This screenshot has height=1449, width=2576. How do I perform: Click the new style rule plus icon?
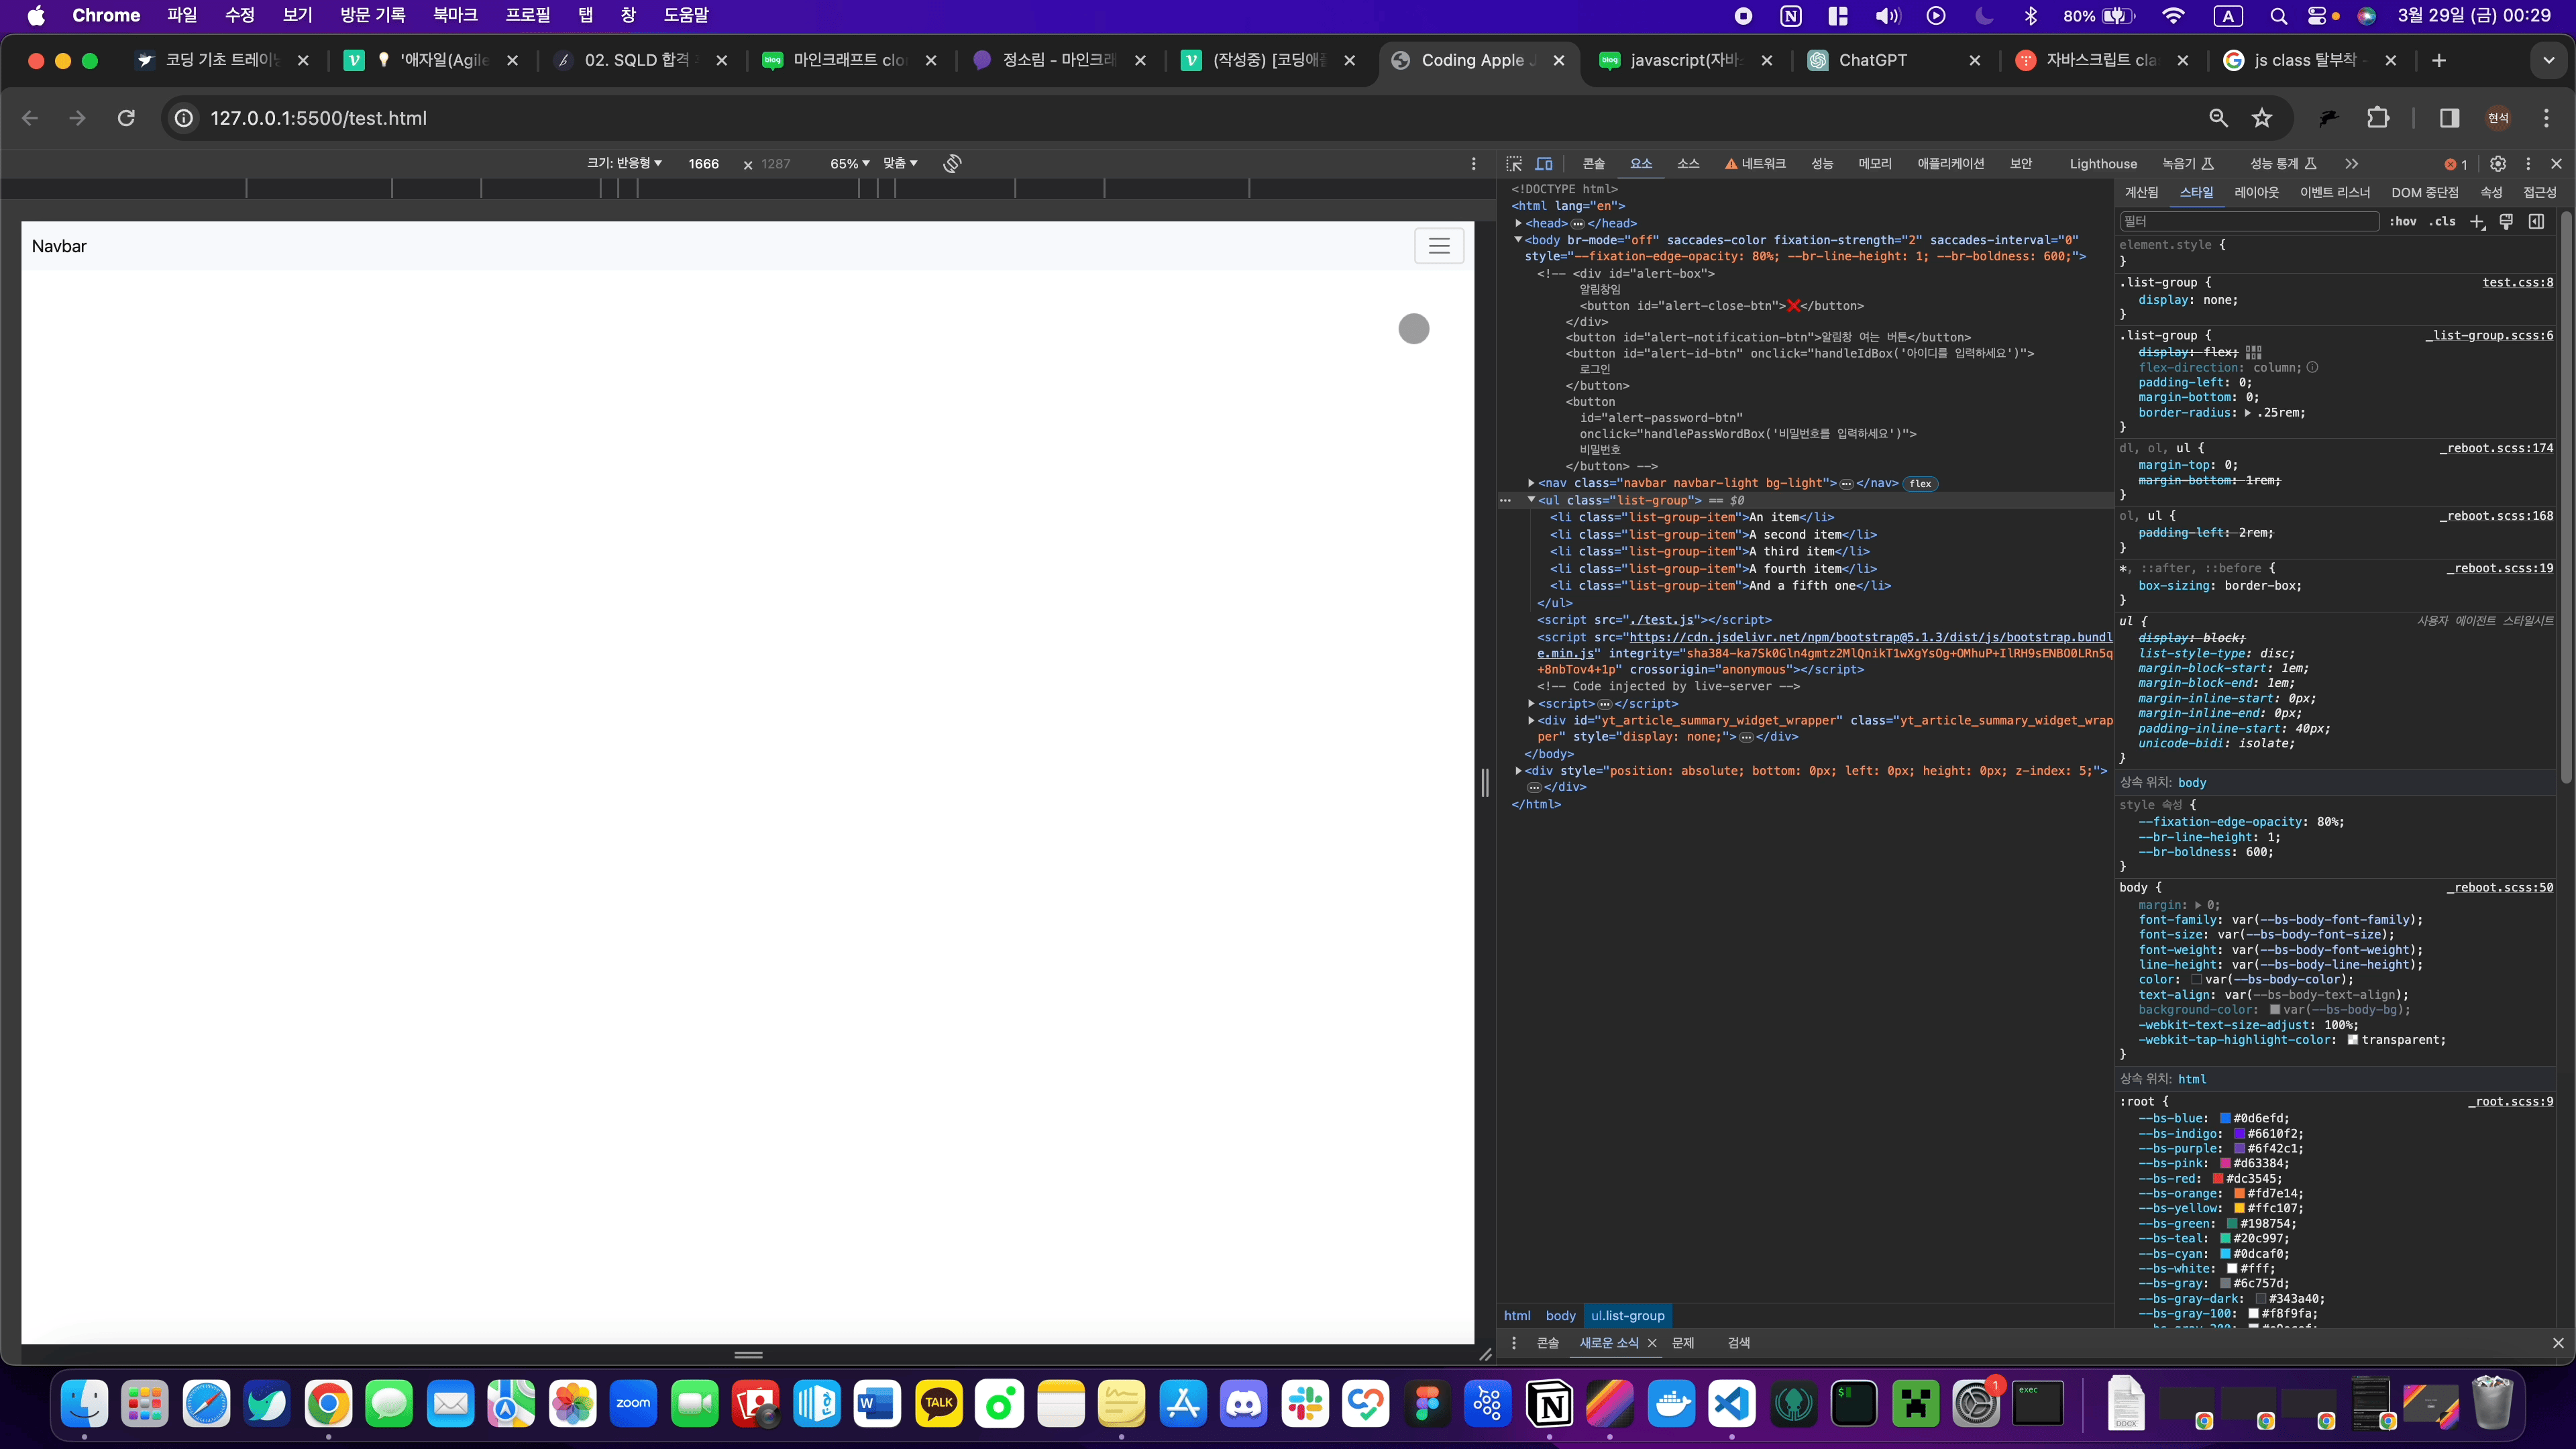click(2477, 221)
